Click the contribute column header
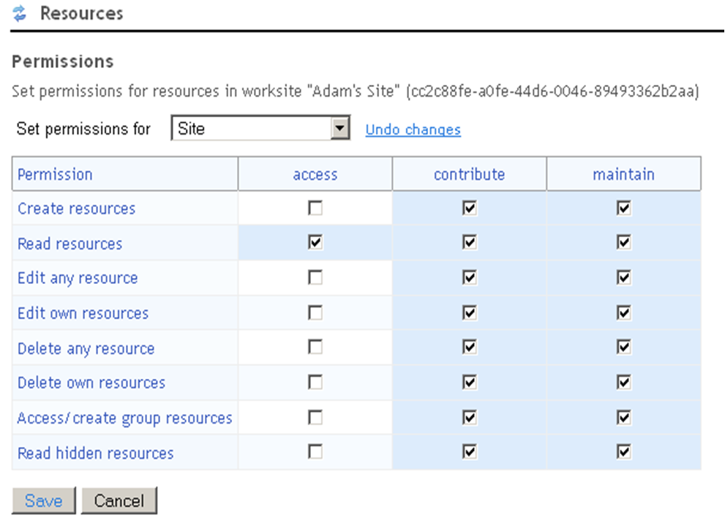Viewport: 725px width, 529px height. coord(469,174)
